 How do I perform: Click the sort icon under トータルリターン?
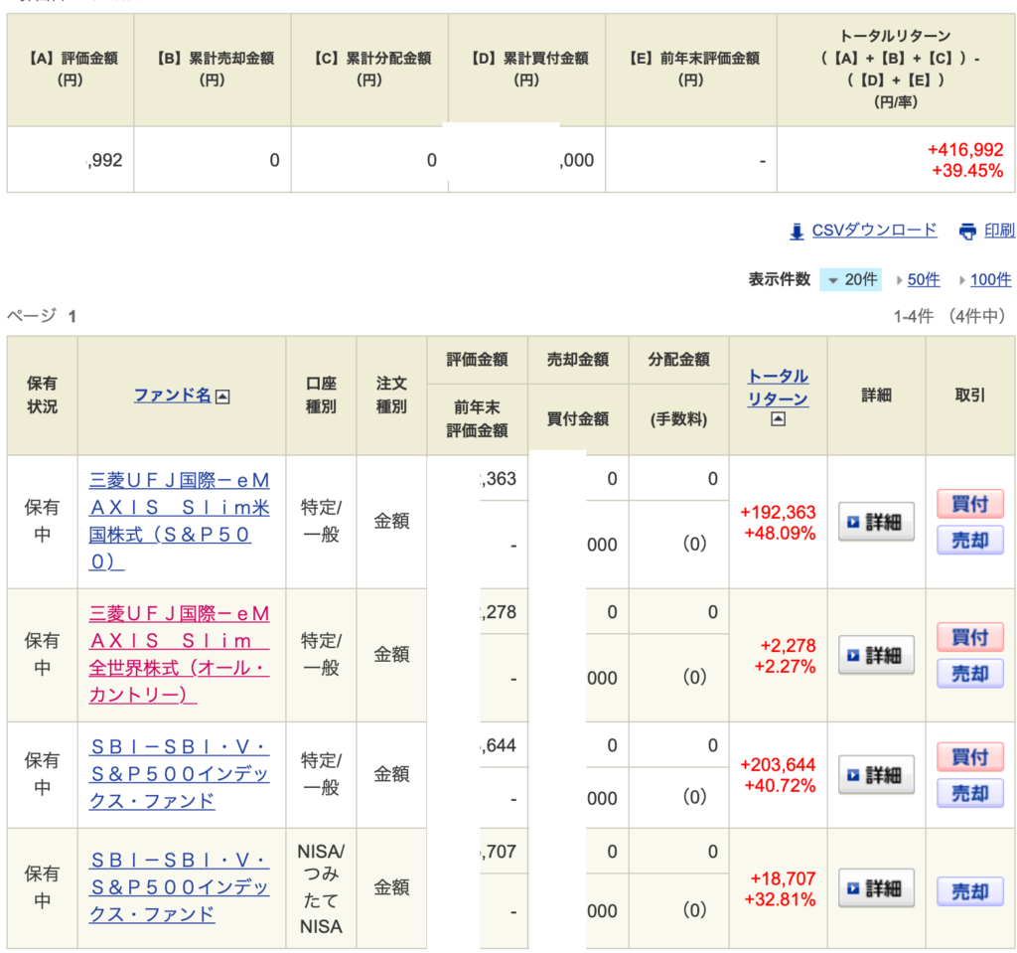pos(778,419)
